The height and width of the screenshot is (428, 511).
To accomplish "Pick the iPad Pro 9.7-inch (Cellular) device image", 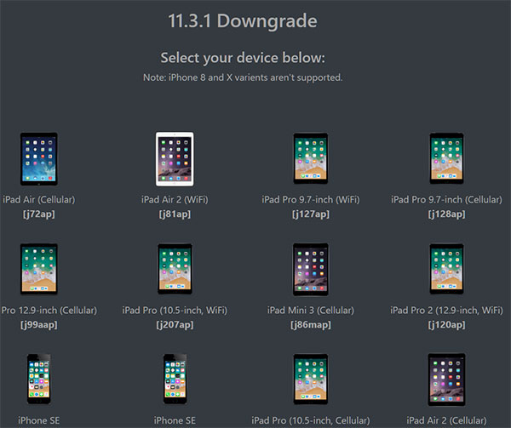I will coord(446,158).
